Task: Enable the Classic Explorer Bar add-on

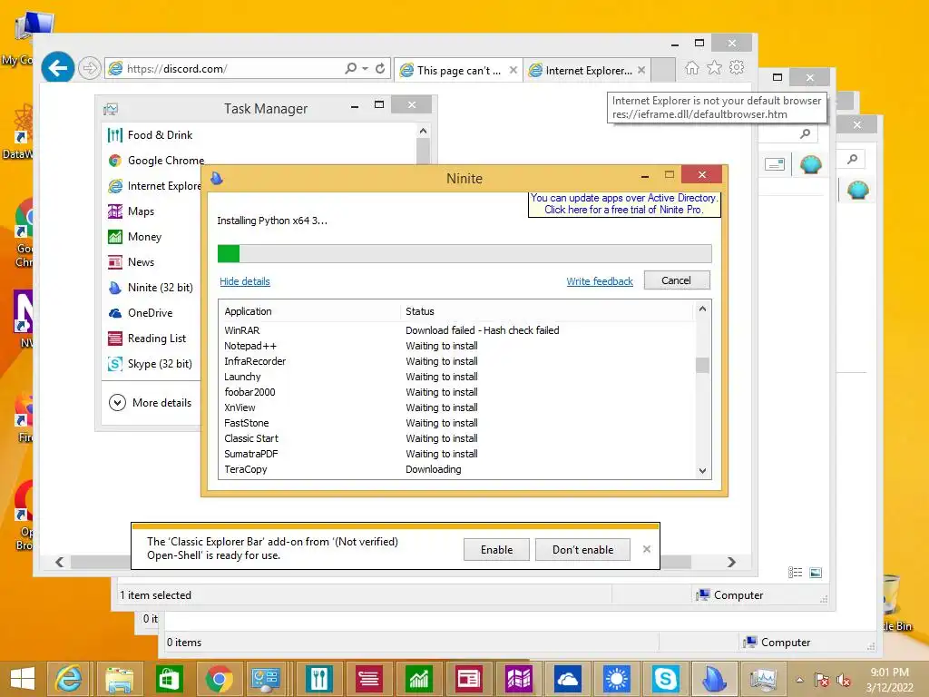Action: [496, 550]
